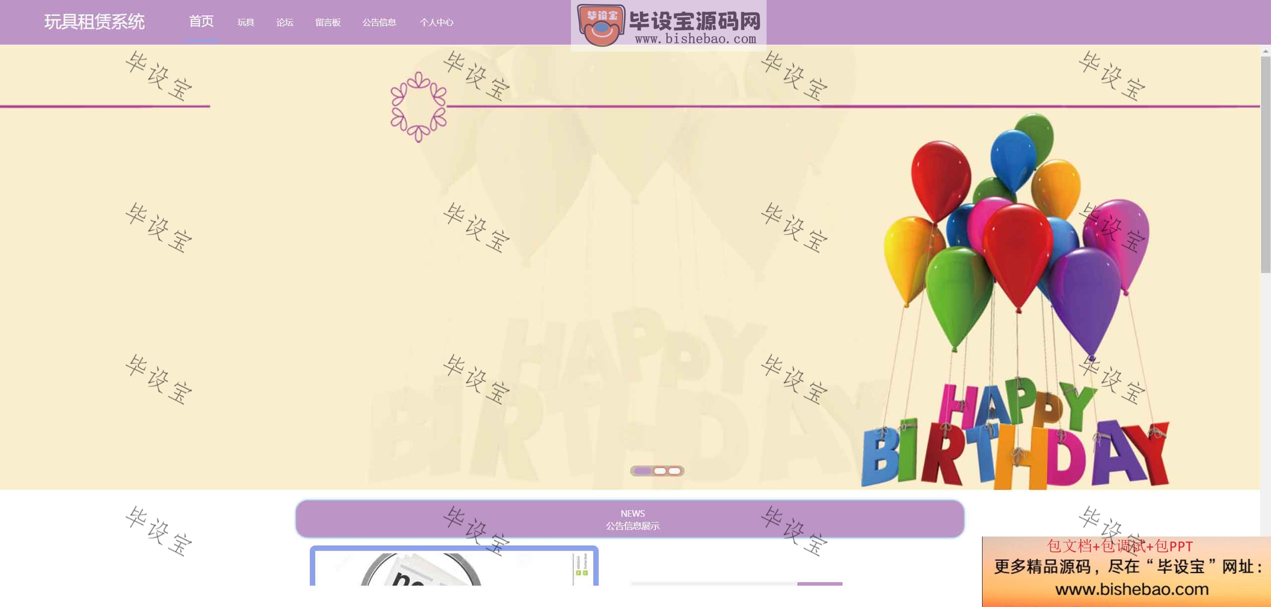The width and height of the screenshot is (1271, 607).
Task: Select the first carousel slide indicator
Action: click(x=642, y=471)
